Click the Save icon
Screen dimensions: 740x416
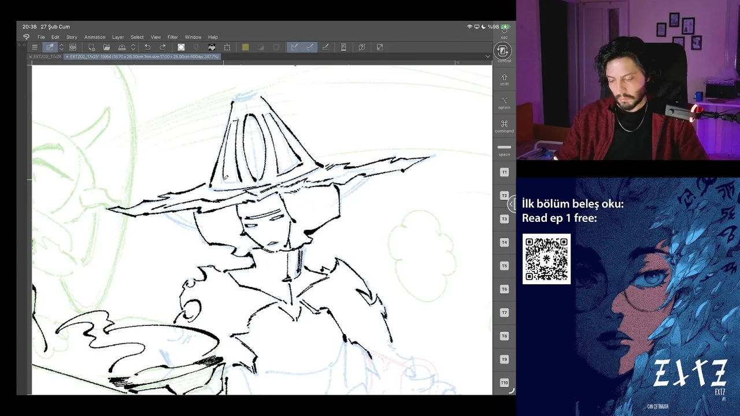[x=122, y=47]
